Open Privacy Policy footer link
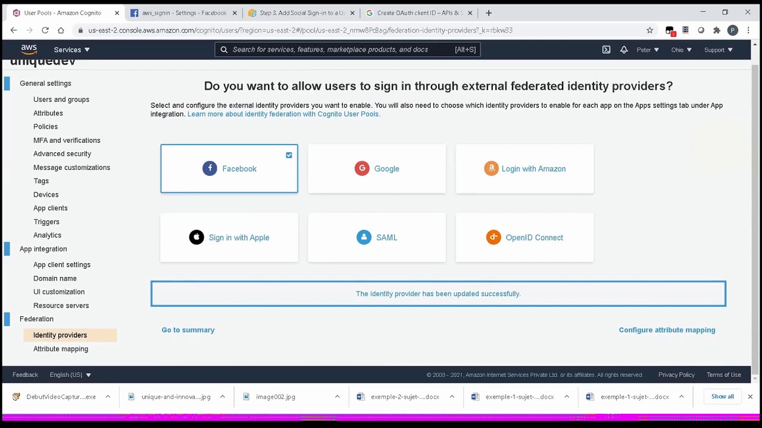Image resolution: width=762 pixels, height=428 pixels. [676, 374]
